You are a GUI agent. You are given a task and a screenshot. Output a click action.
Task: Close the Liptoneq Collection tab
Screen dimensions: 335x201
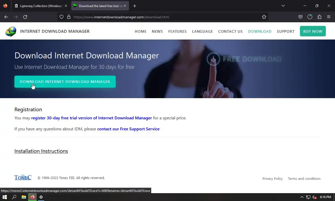click(x=66, y=6)
